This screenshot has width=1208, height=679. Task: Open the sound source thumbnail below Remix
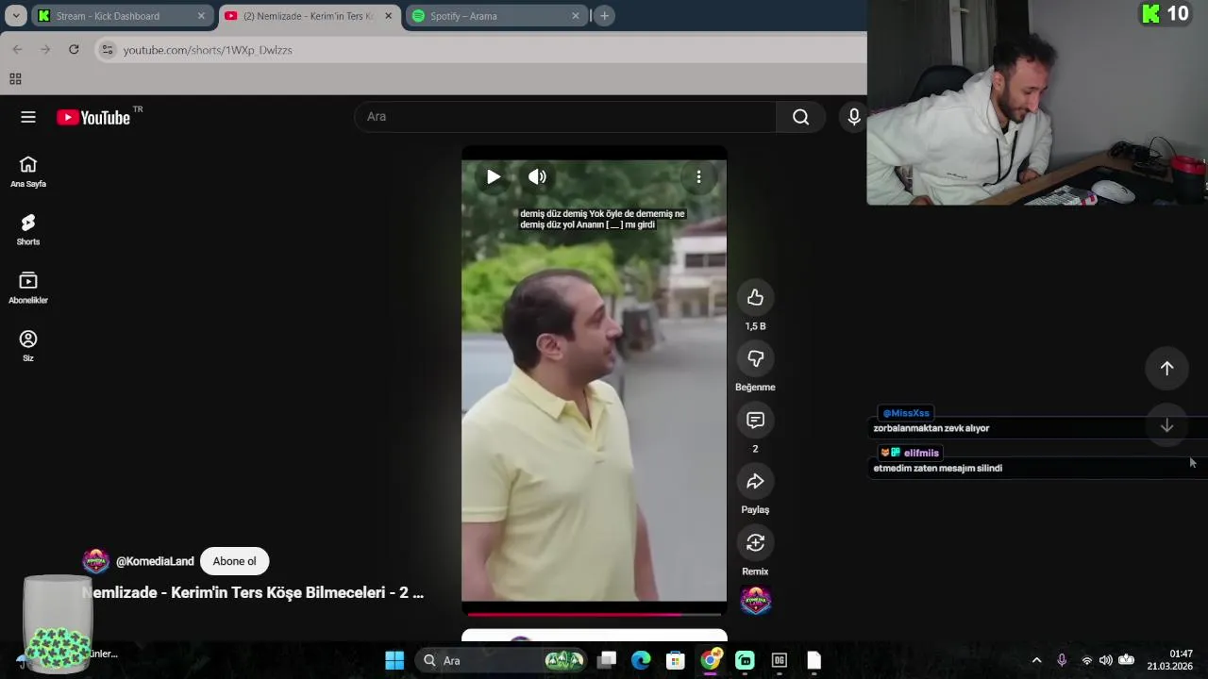coord(755,601)
